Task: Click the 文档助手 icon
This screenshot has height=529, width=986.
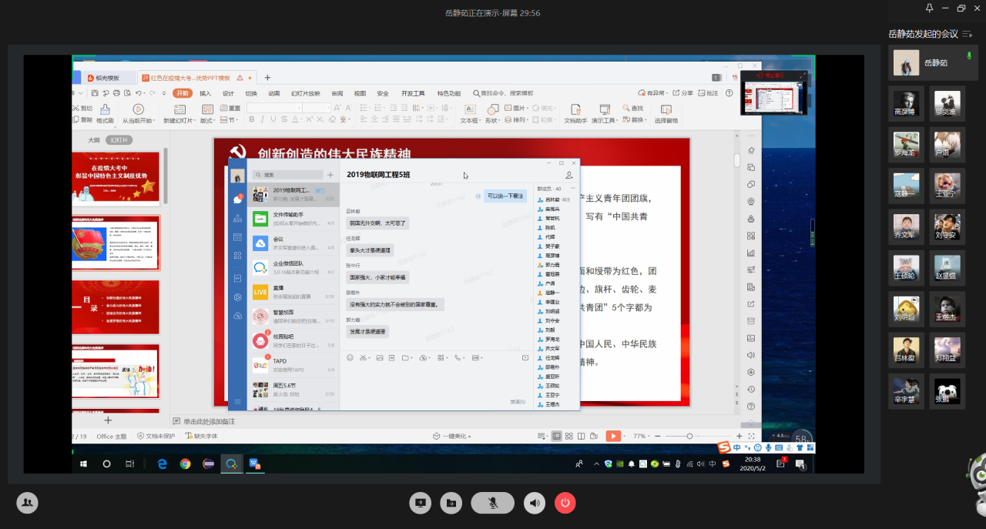Action: [575, 114]
